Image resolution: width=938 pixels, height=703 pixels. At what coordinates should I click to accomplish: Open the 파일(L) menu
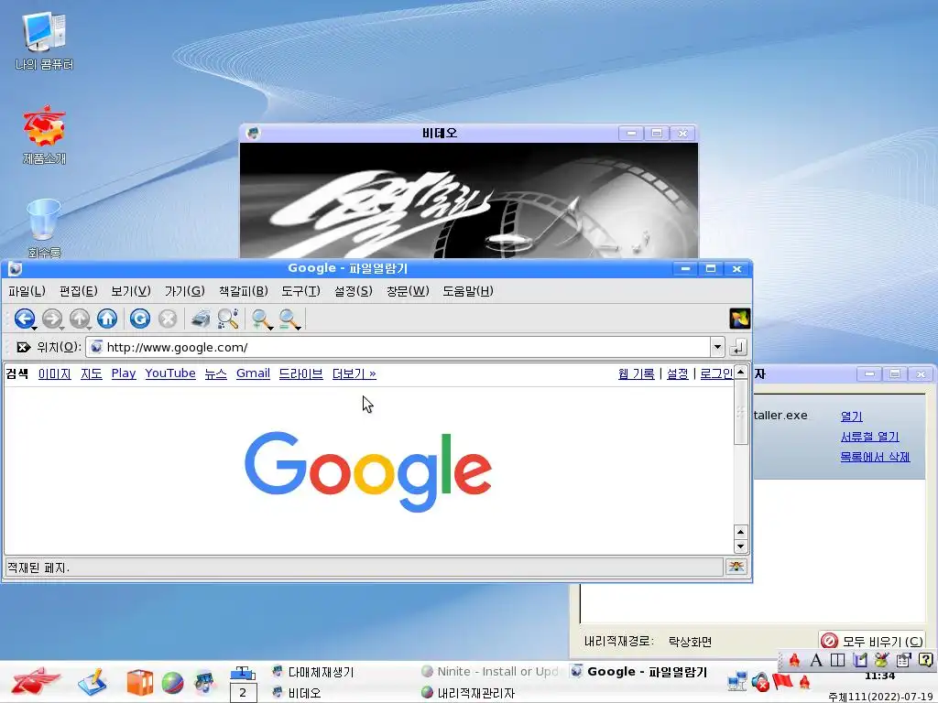click(x=27, y=291)
